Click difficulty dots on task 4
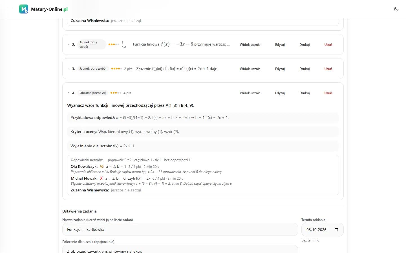Image resolution: width=406 pixels, height=253 pixels. [x=116, y=93]
